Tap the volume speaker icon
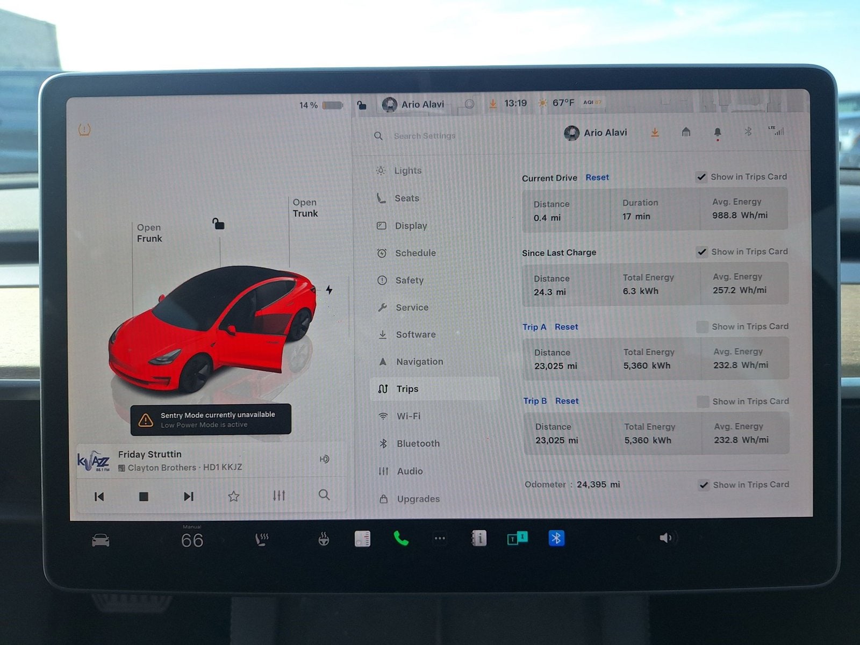The height and width of the screenshot is (645, 860). (665, 538)
